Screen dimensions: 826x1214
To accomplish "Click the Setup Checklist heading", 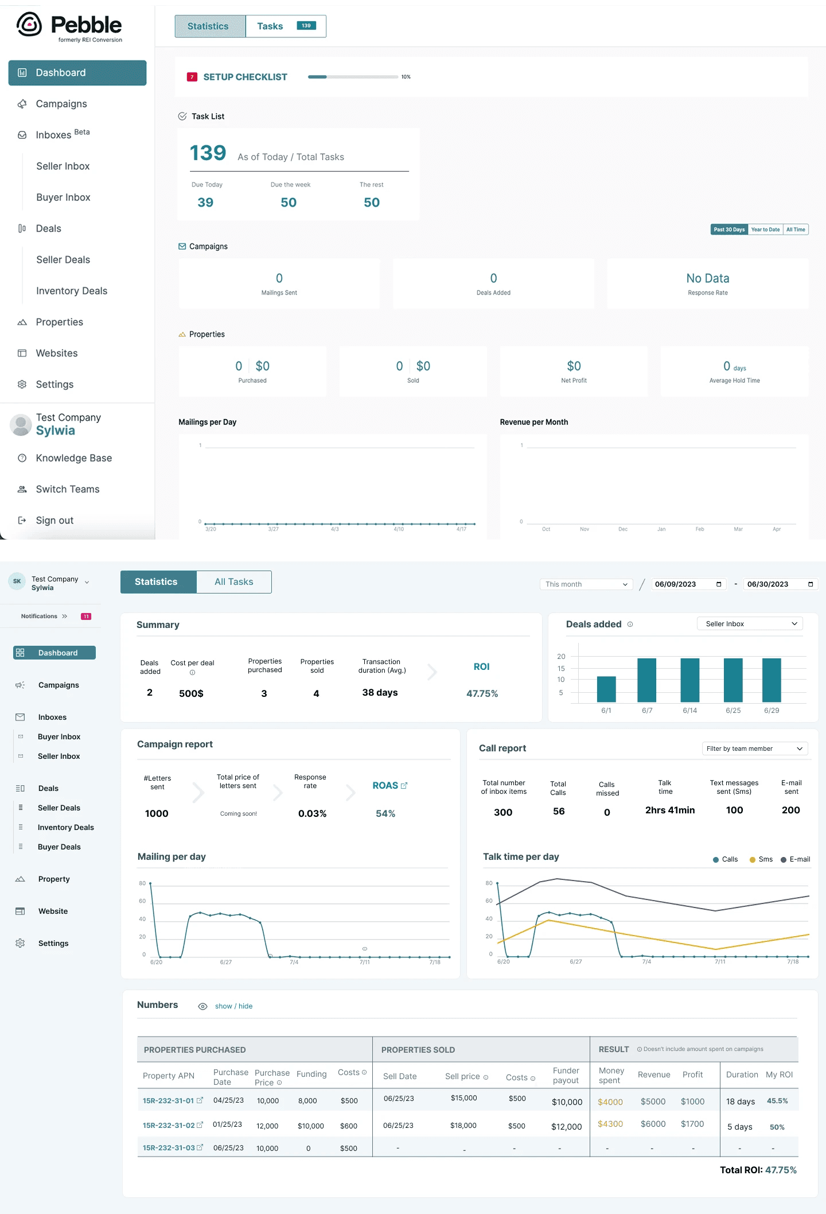I will (x=245, y=77).
